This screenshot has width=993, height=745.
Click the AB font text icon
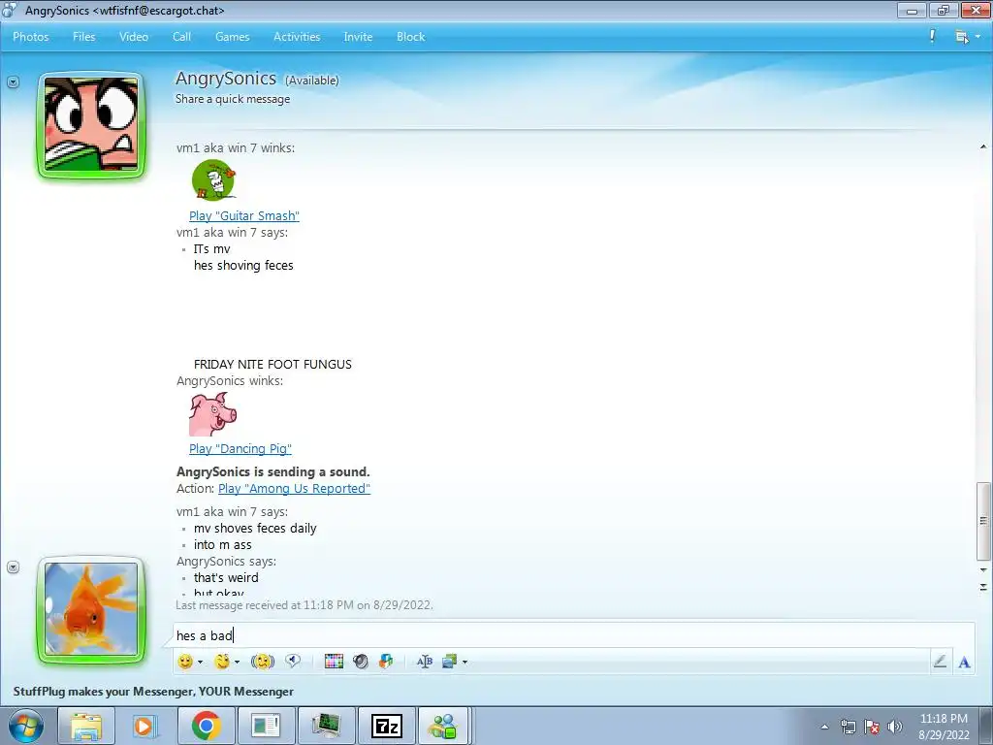coord(425,662)
